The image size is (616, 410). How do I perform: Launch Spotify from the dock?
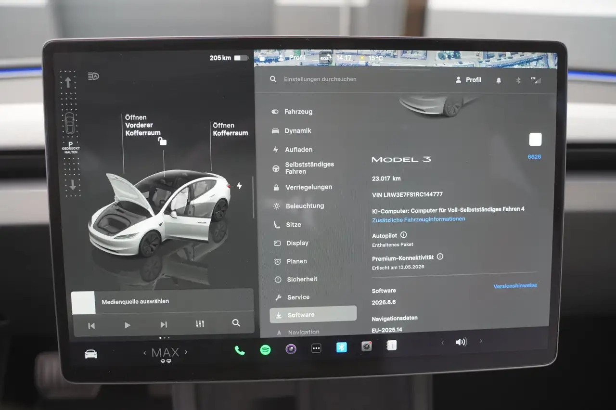[x=265, y=350]
